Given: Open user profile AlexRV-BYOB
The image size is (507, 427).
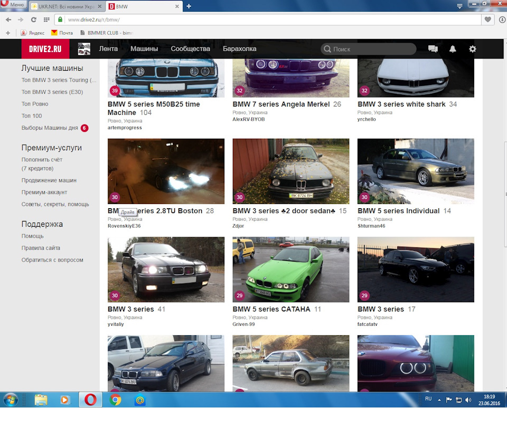Looking at the screenshot, I should 249,119.
